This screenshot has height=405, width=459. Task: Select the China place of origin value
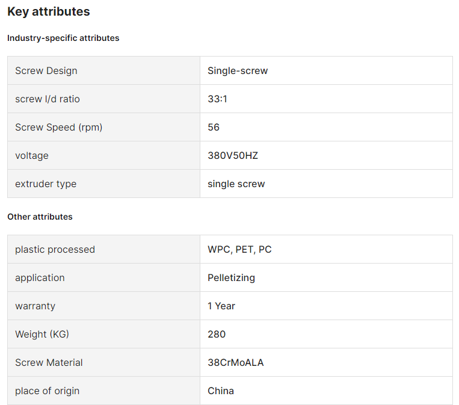pyautogui.click(x=221, y=391)
